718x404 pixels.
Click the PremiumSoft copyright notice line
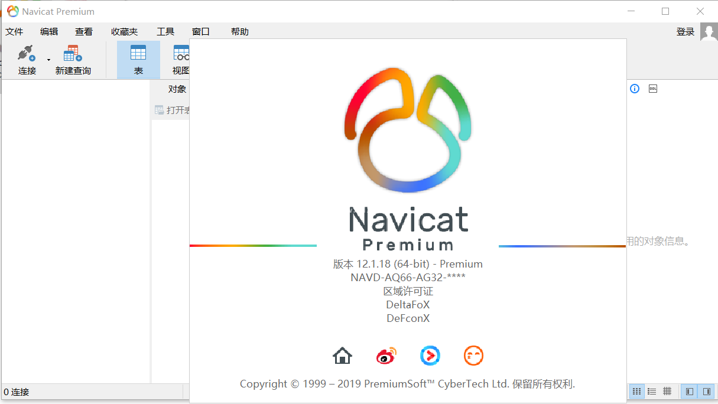[x=407, y=384]
